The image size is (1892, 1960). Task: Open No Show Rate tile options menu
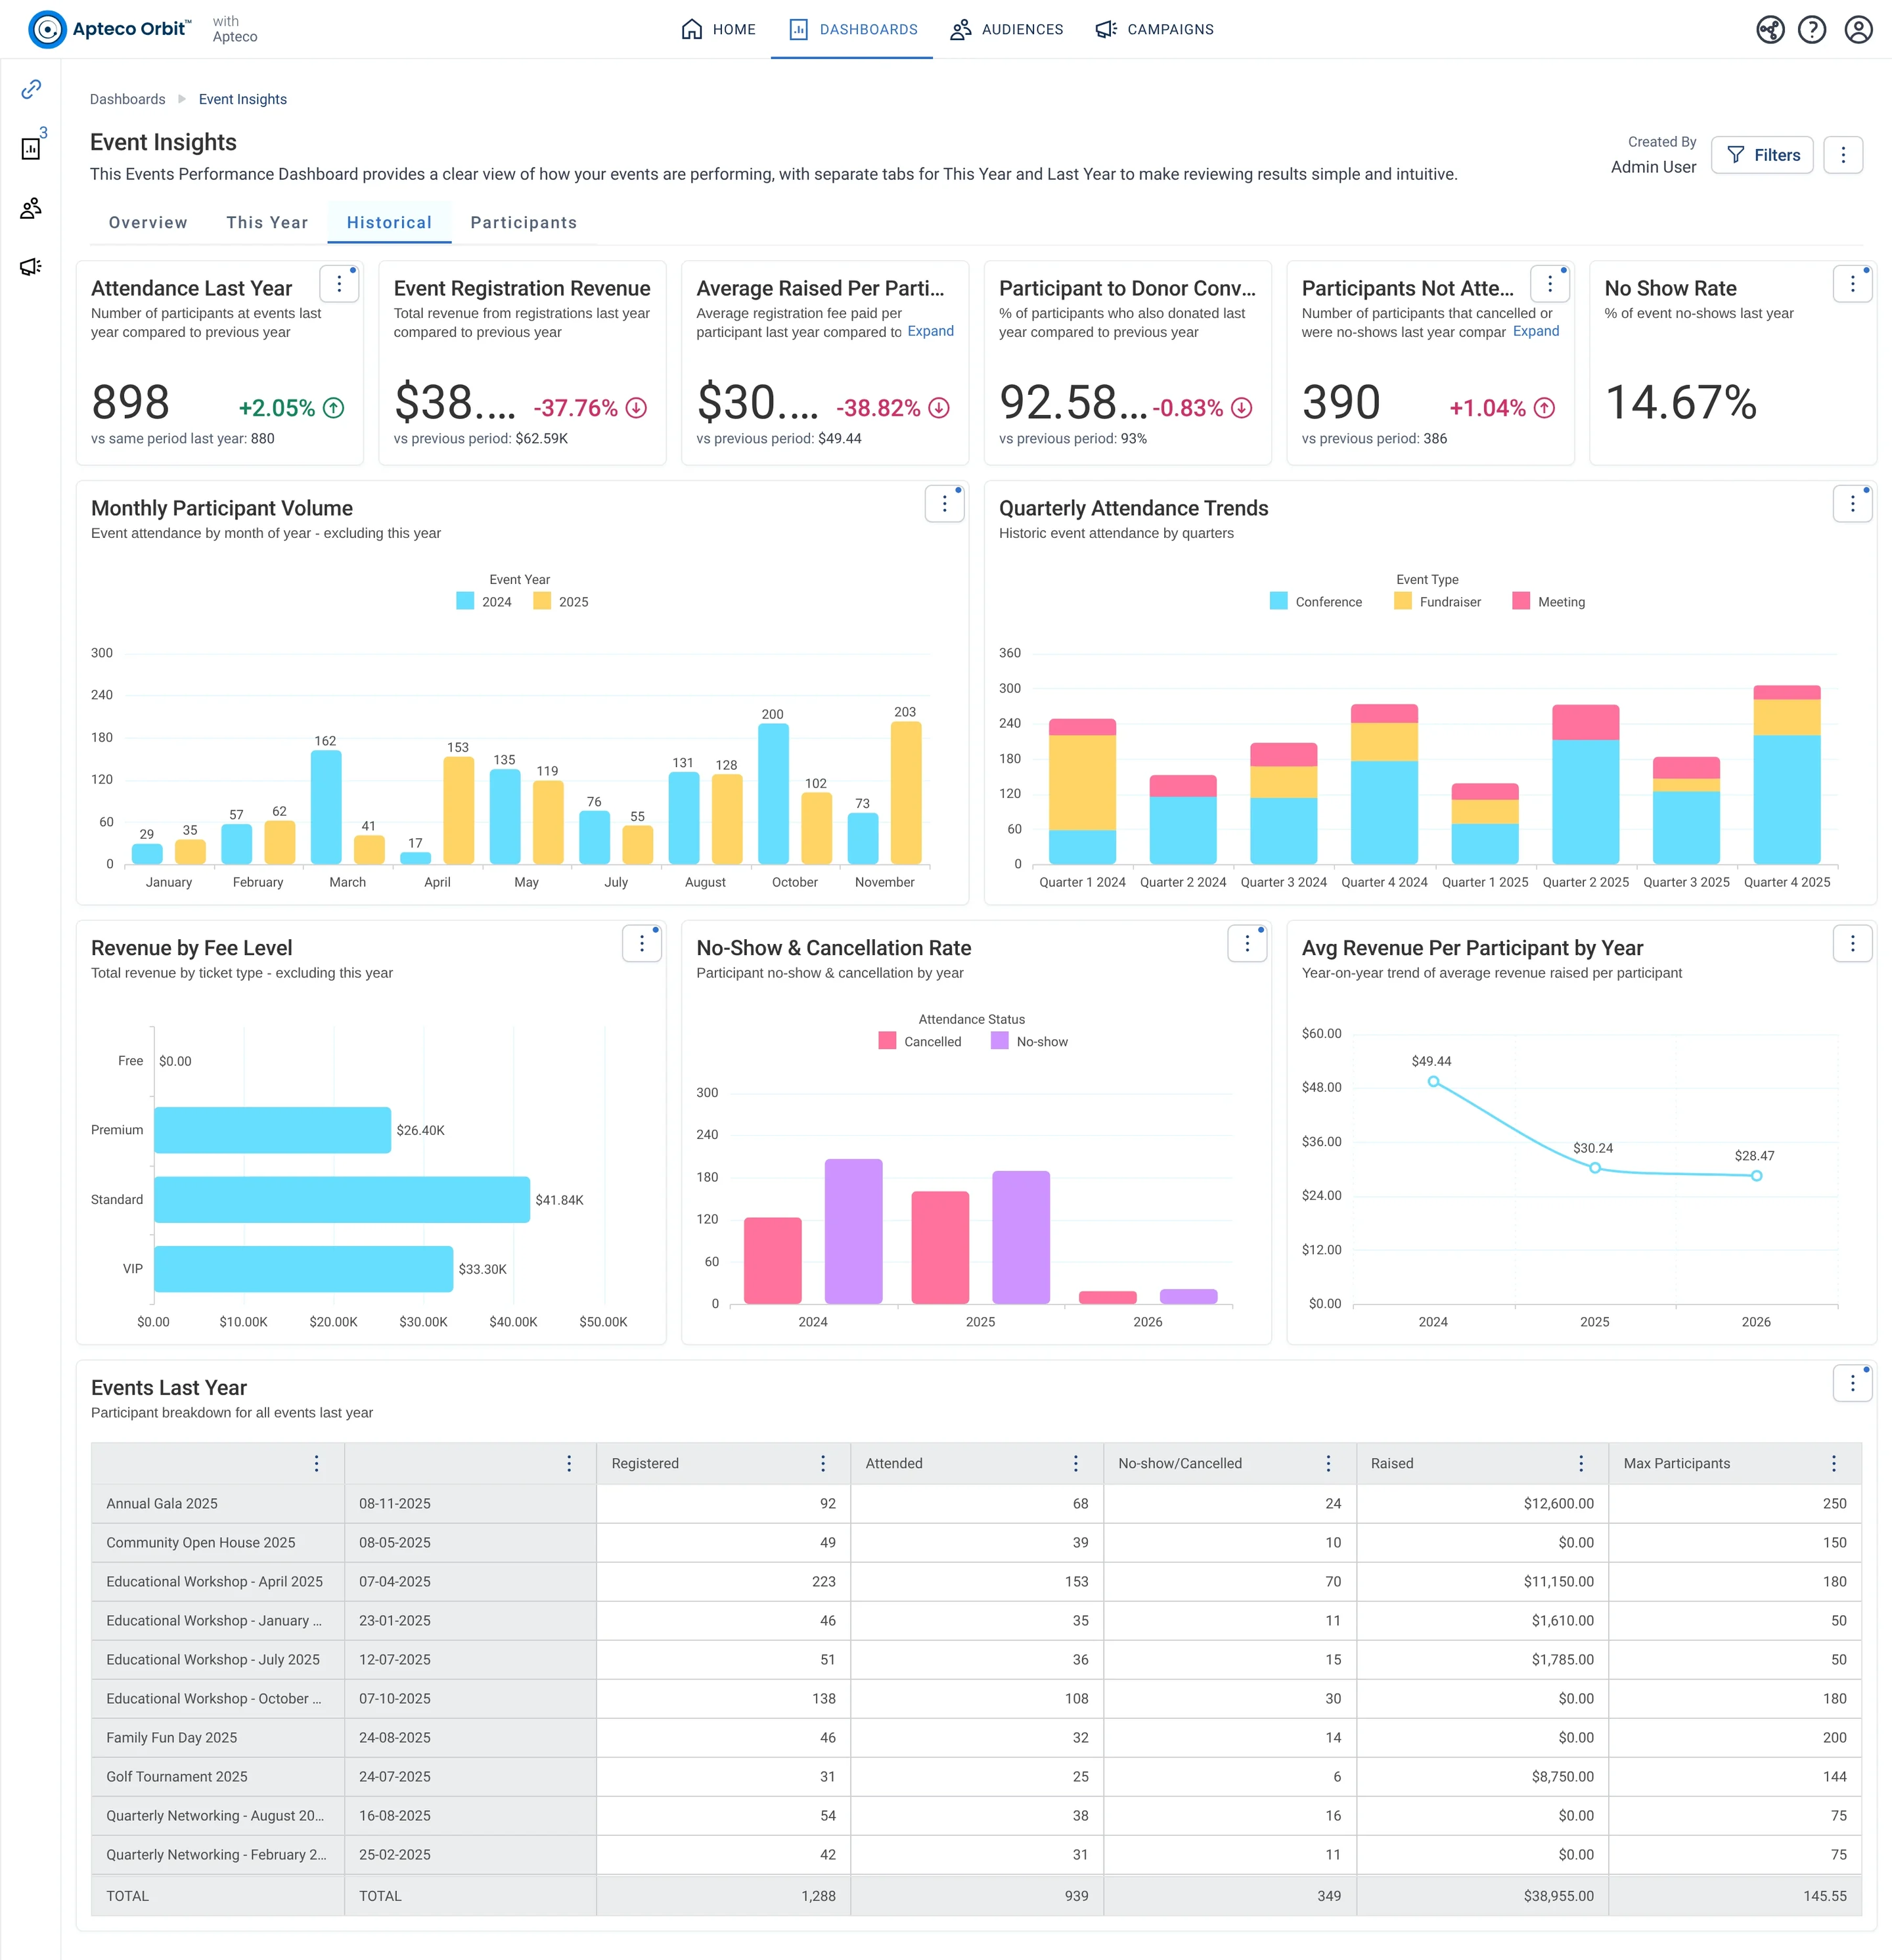(1852, 284)
